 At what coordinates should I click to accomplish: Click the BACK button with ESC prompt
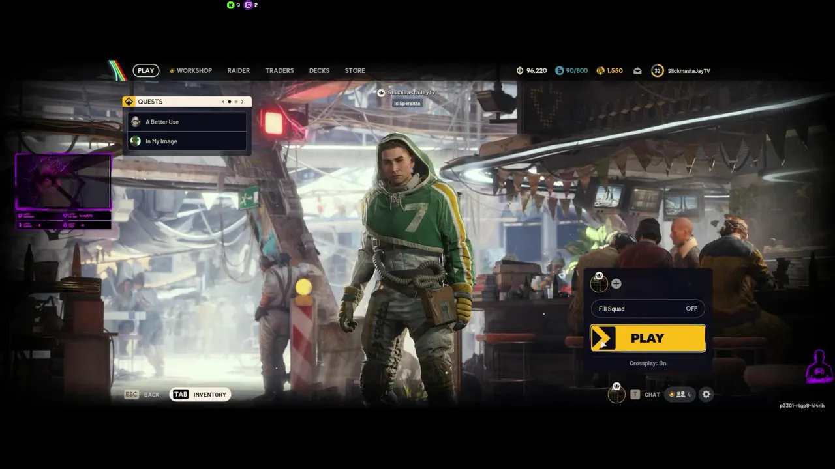click(x=142, y=395)
